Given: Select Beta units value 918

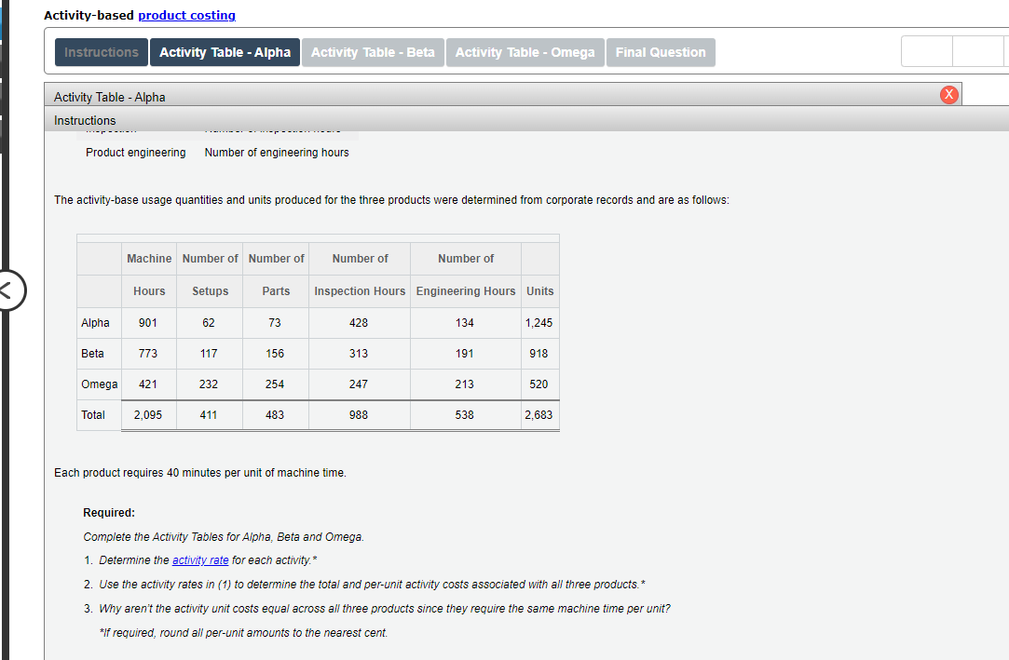Looking at the screenshot, I should (x=539, y=354).
